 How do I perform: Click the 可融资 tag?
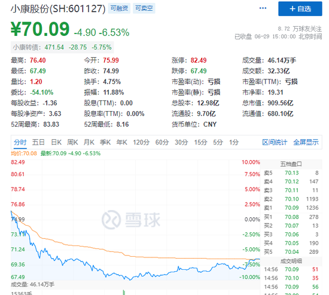pyautogui.click(x=119, y=8)
